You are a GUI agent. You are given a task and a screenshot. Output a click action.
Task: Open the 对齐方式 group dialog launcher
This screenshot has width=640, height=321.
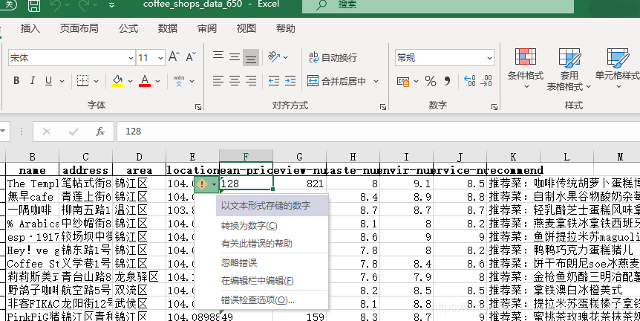(x=383, y=107)
